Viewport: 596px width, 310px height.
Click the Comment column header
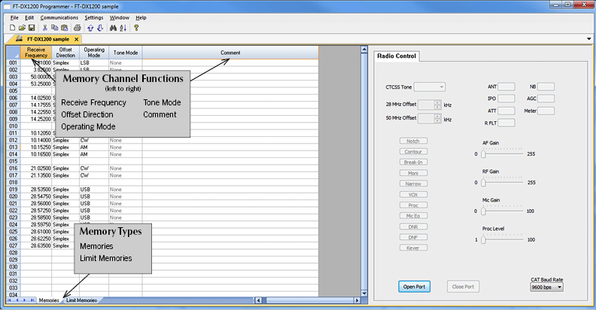(x=230, y=53)
